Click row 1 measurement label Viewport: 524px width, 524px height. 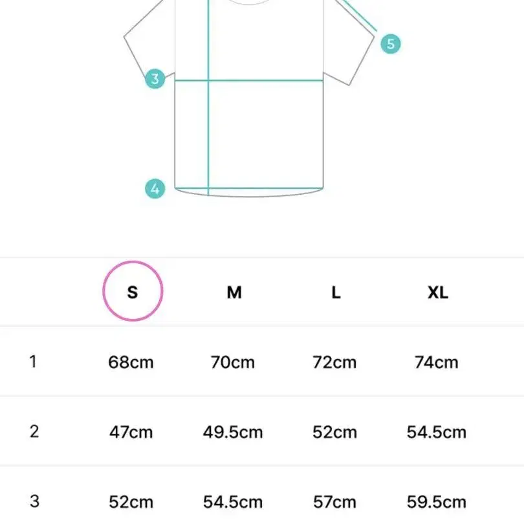tap(33, 362)
